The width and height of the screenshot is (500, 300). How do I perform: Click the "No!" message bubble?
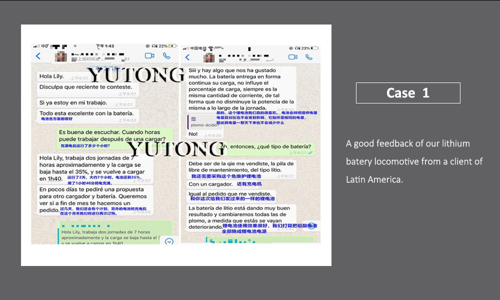(204, 134)
